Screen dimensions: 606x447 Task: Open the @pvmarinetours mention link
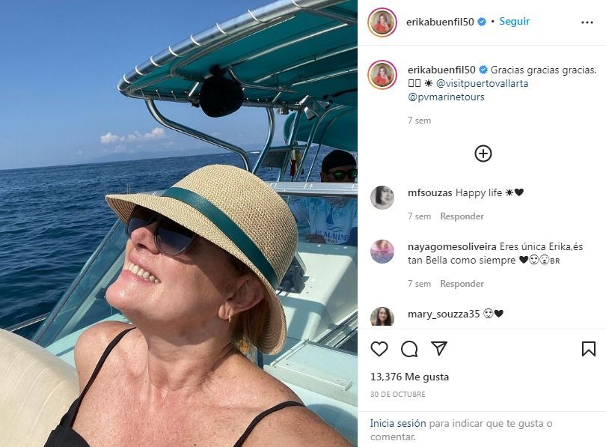pos(446,97)
